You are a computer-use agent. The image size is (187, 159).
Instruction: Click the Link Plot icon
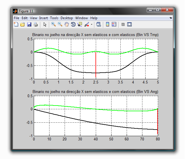click(99, 25)
